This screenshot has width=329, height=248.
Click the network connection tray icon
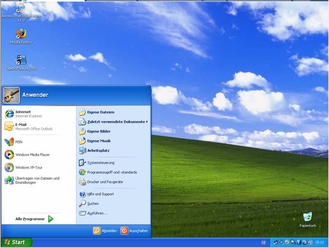(x=275, y=242)
